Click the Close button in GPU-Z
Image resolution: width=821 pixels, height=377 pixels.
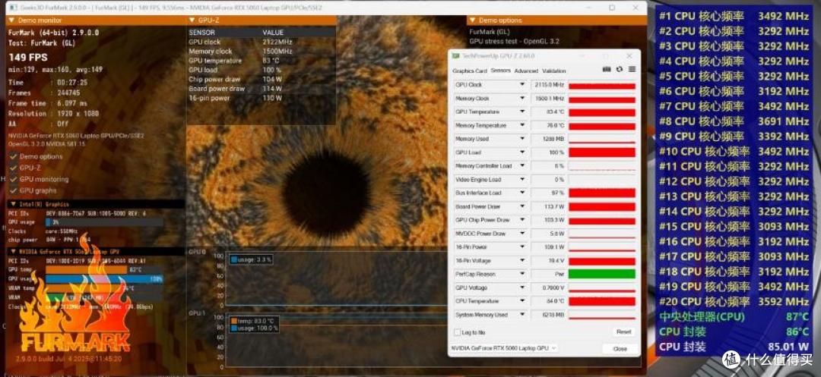point(620,349)
